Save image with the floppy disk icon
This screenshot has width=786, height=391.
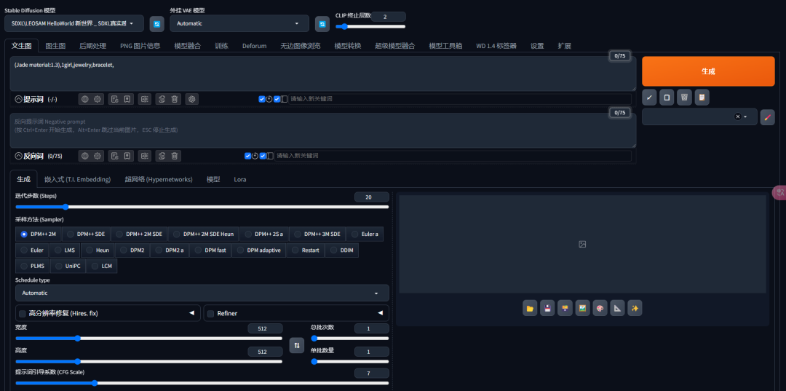[x=547, y=308]
